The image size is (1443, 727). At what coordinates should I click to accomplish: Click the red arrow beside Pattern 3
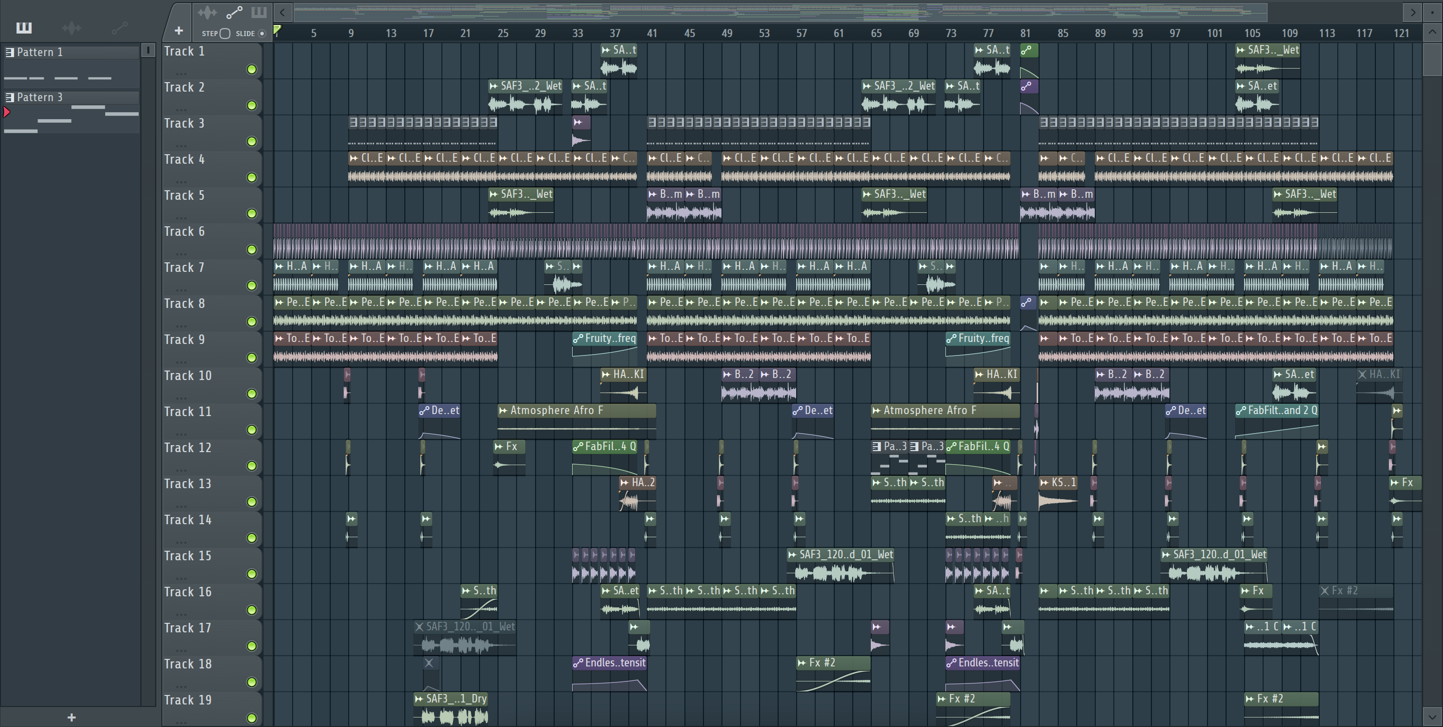[x=6, y=112]
